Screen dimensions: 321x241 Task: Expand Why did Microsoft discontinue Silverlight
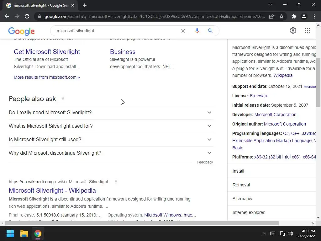tap(111, 153)
